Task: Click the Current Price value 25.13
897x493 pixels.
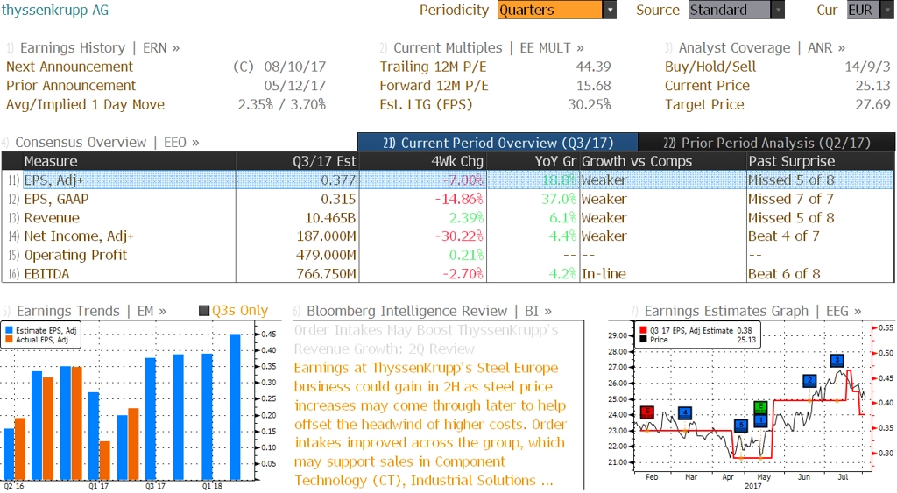Action: click(873, 86)
